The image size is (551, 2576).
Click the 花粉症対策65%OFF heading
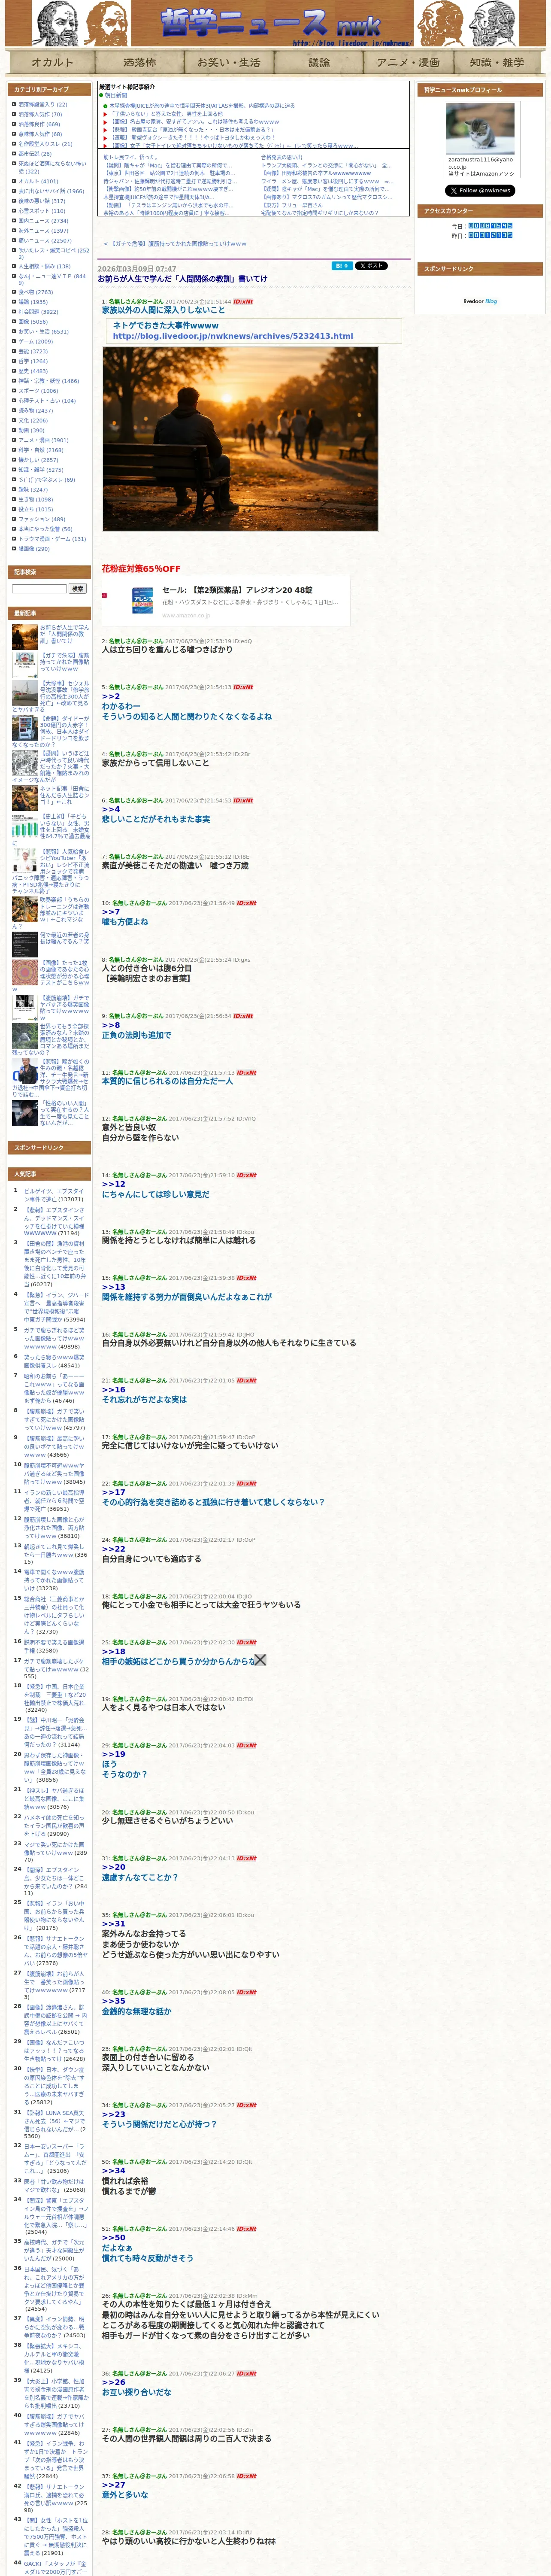141,568
